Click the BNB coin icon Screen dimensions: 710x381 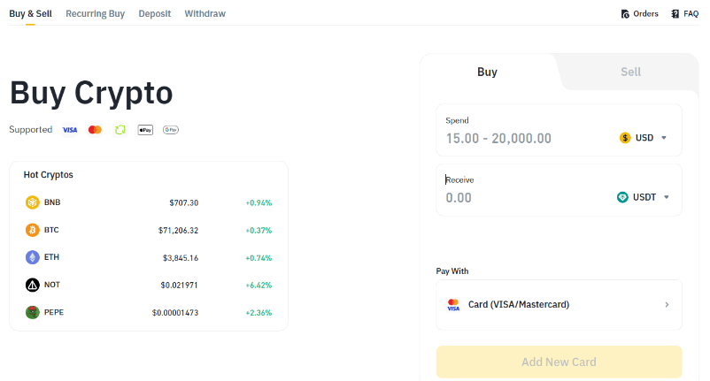coord(32,202)
